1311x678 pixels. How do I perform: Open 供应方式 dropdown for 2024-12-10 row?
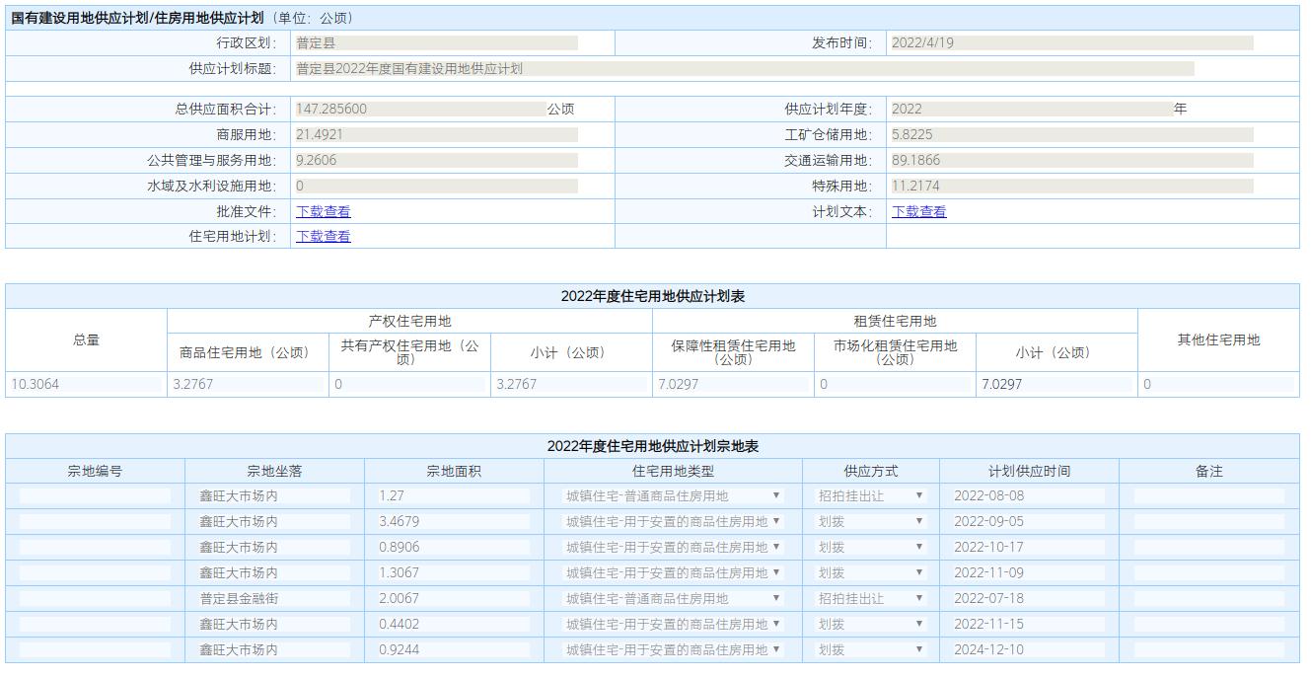pyautogui.click(x=871, y=649)
